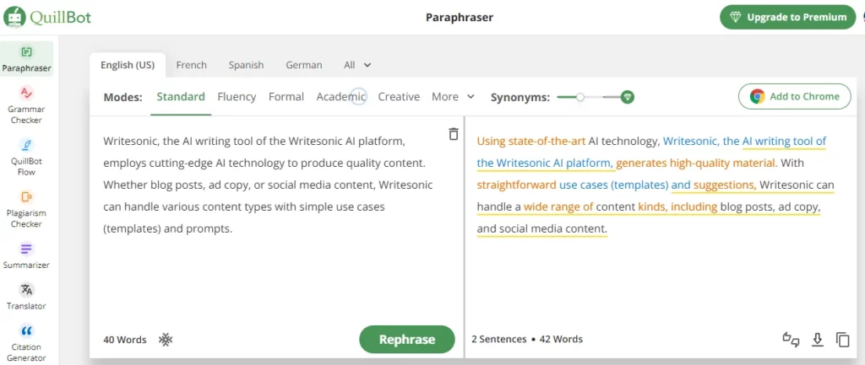The image size is (865, 365).
Task: Click the thumbs feedback icon
Action: click(x=791, y=340)
